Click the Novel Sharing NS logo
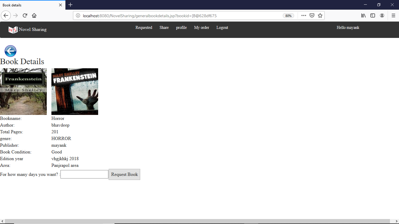Screen dimensions: 399x224 13,30
